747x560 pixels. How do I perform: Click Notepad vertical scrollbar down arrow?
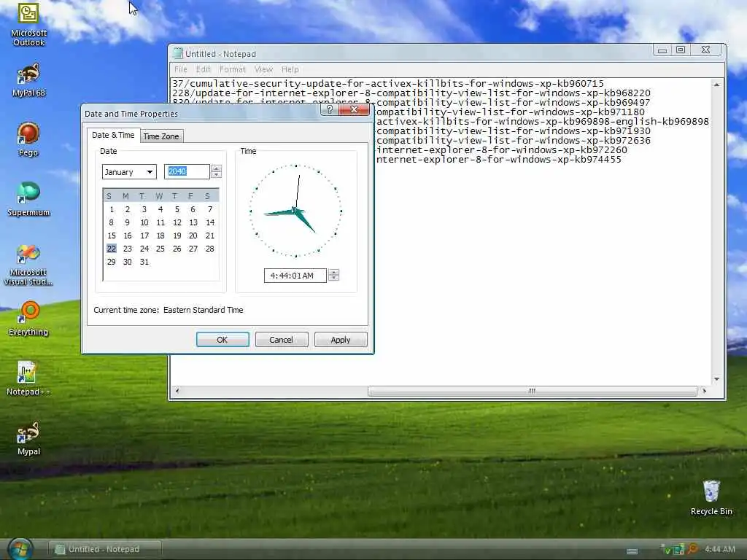click(x=716, y=379)
